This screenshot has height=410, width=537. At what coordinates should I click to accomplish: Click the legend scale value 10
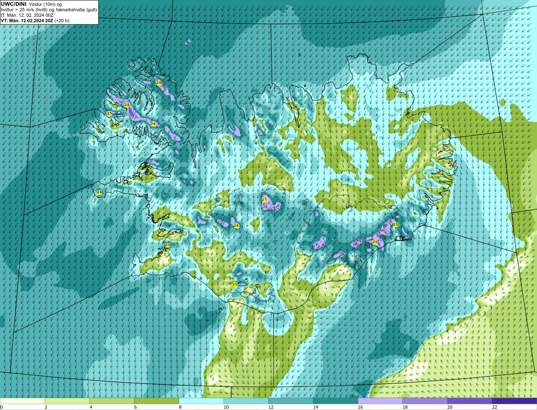point(226,407)
